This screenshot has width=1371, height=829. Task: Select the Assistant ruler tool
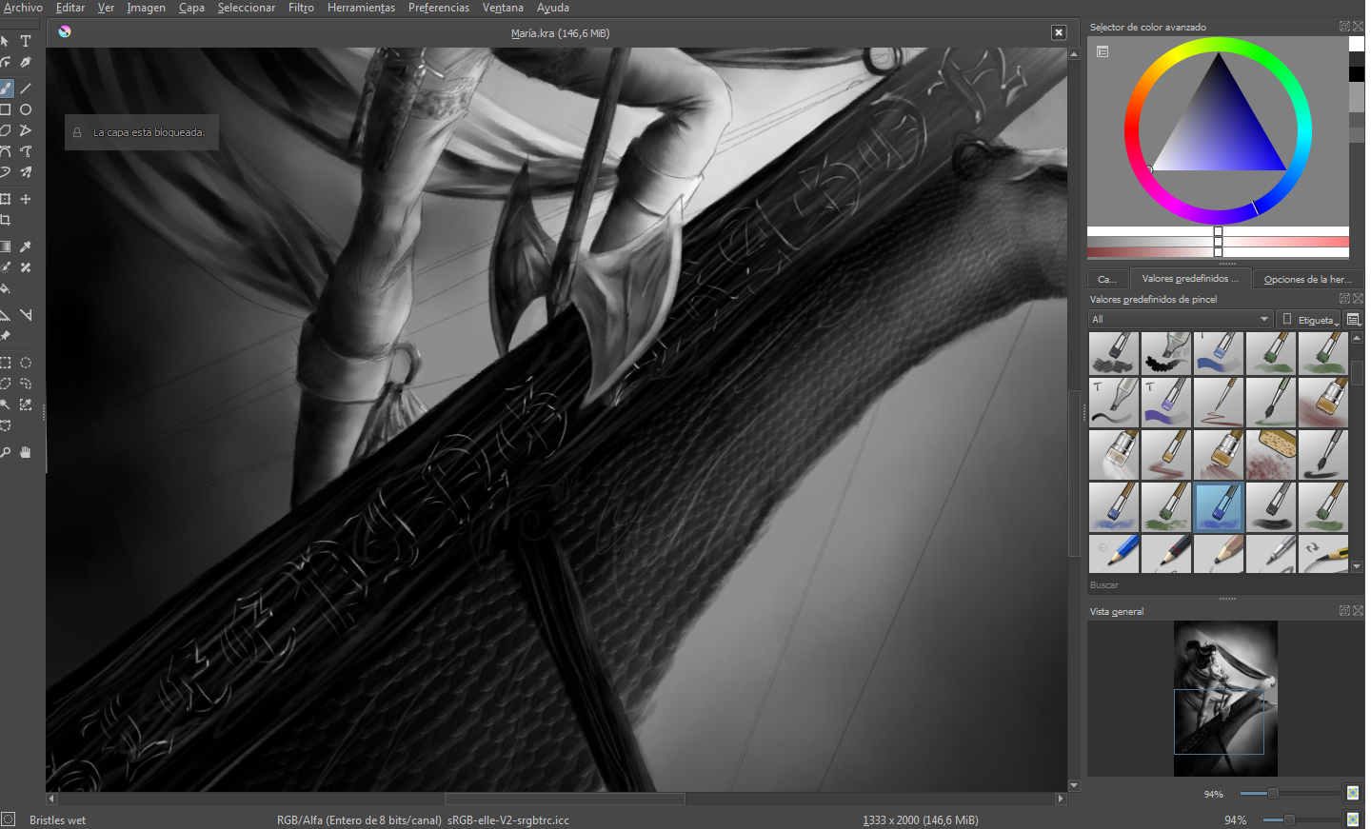click(5, 315)
